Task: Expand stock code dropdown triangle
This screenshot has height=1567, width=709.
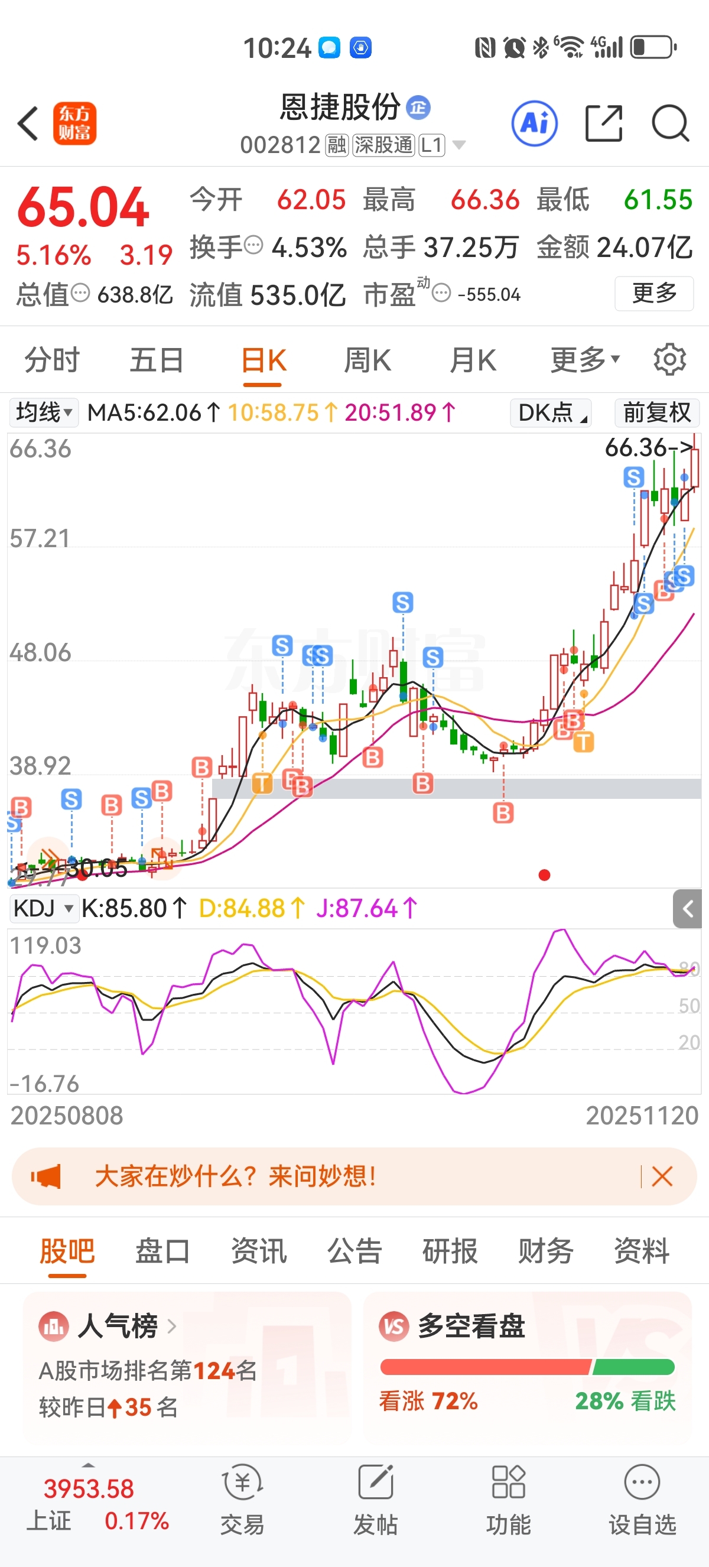Action: tap(459, 145)
